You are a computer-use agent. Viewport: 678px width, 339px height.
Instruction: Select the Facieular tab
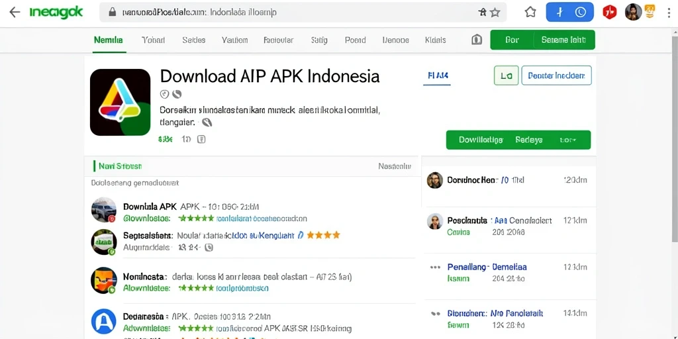[279, 40]
